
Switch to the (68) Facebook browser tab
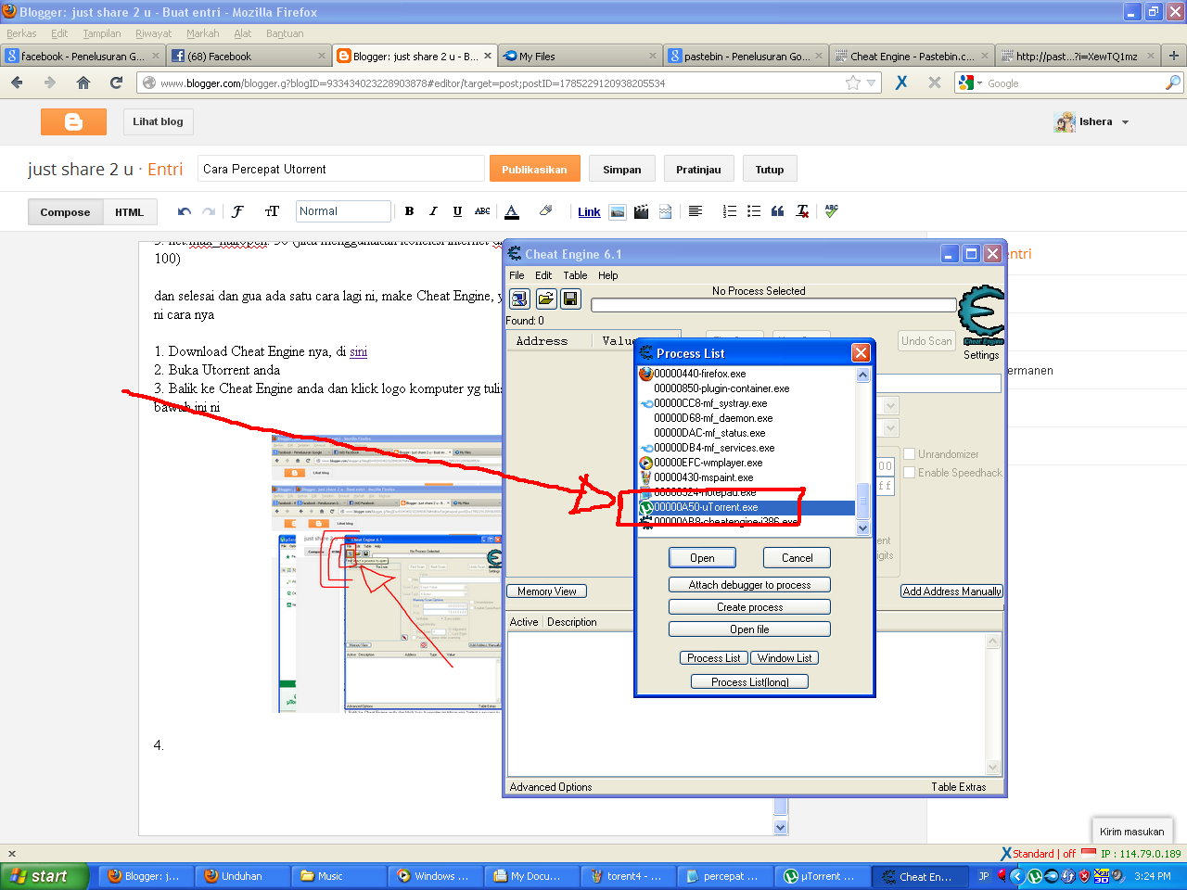click(249, 56)
